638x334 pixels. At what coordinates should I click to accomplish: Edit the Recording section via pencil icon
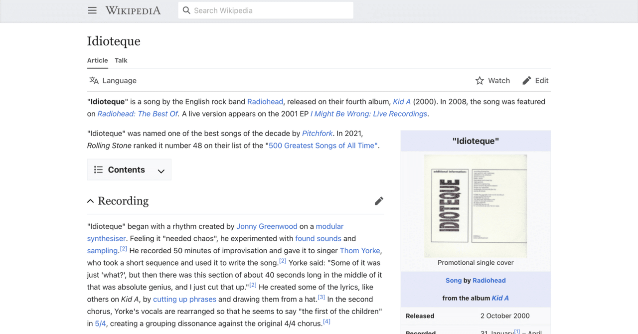(x=379, y=201)
